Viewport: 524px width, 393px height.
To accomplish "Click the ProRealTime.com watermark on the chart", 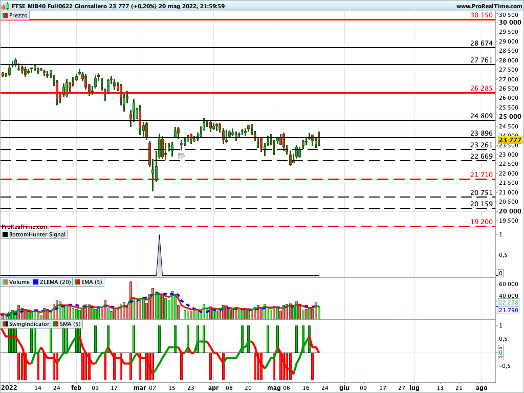I will pyautogui.click(x=24, y=226).
